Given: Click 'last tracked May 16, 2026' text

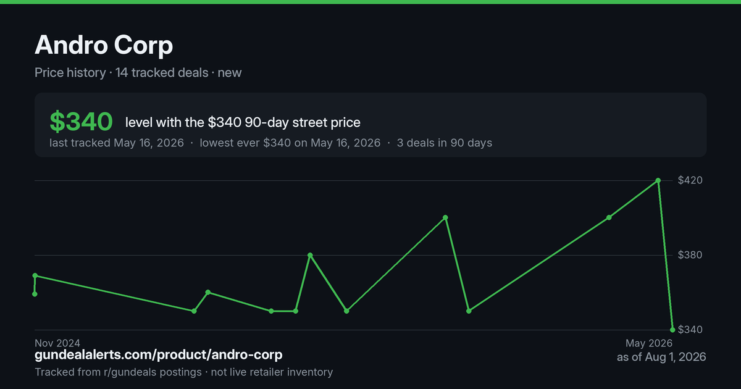Looking at the screenshot, I should pos(117,143).
